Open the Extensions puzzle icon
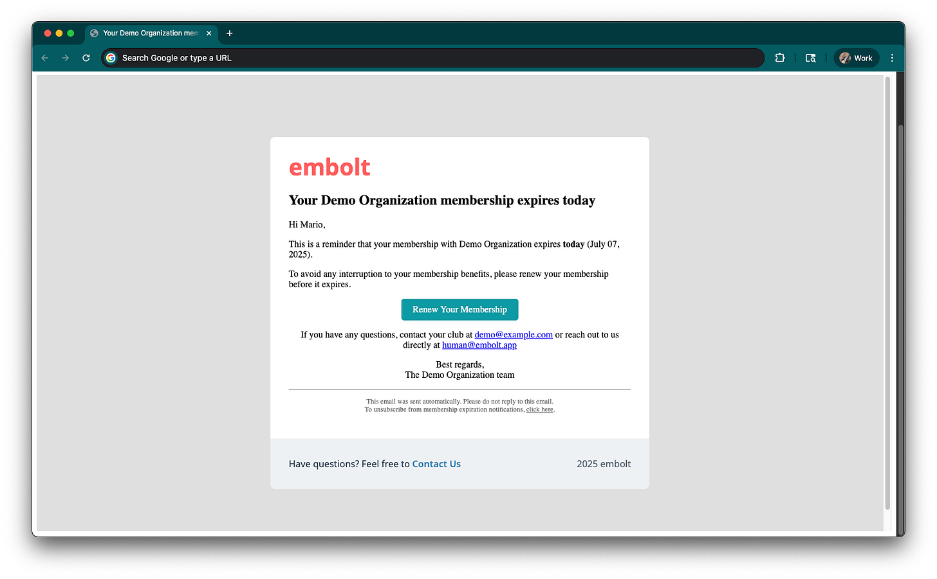 tap(780, 58)
